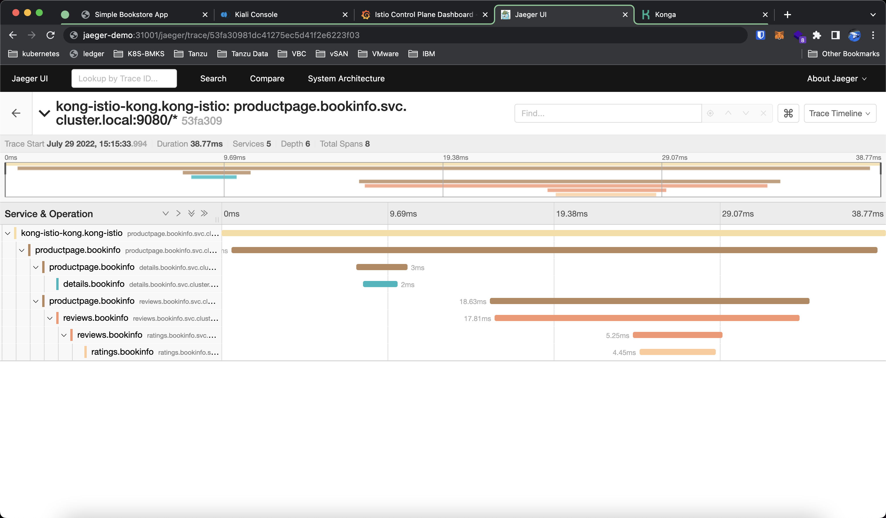Image resolution: width=886 pixels, height=518 pixels.
Task: Clear the Find search field
Action: [763, 113]
